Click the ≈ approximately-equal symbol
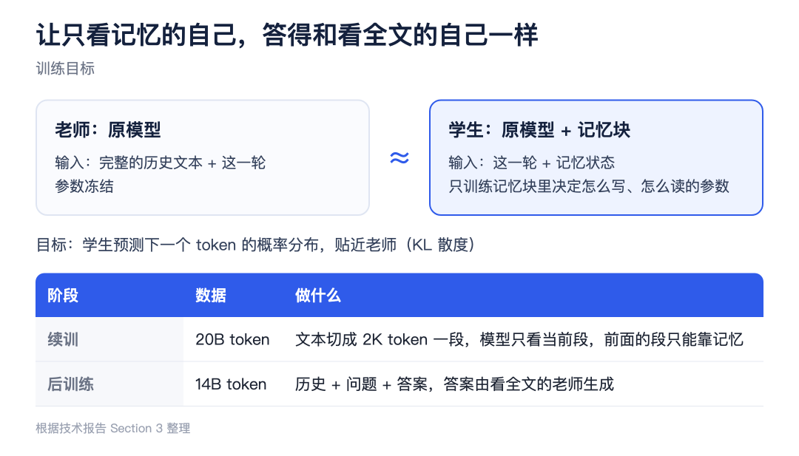 pyautogui.click(x=399, y=157)
